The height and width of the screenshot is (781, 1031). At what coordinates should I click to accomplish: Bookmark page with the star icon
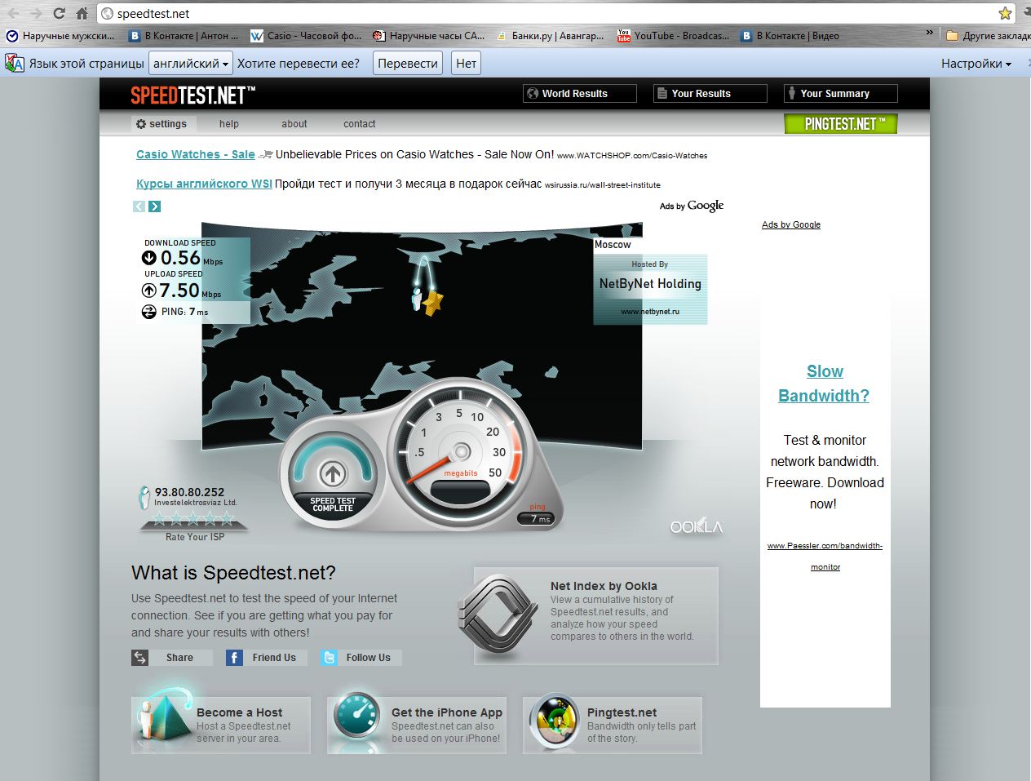1005,14
